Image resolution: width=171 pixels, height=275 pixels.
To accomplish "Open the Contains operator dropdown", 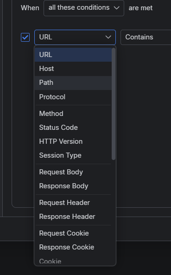I will (146, 38).
